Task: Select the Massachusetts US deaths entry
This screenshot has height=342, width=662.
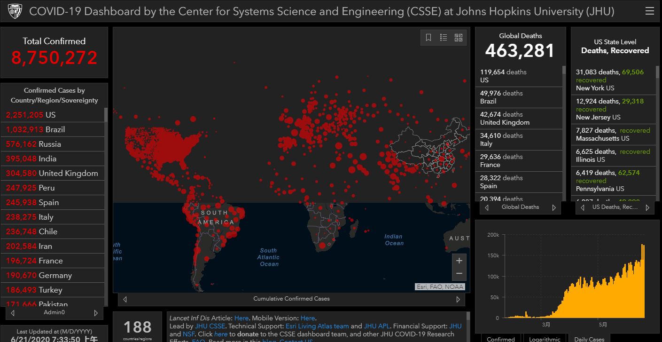Action: [x=615, y=135]
